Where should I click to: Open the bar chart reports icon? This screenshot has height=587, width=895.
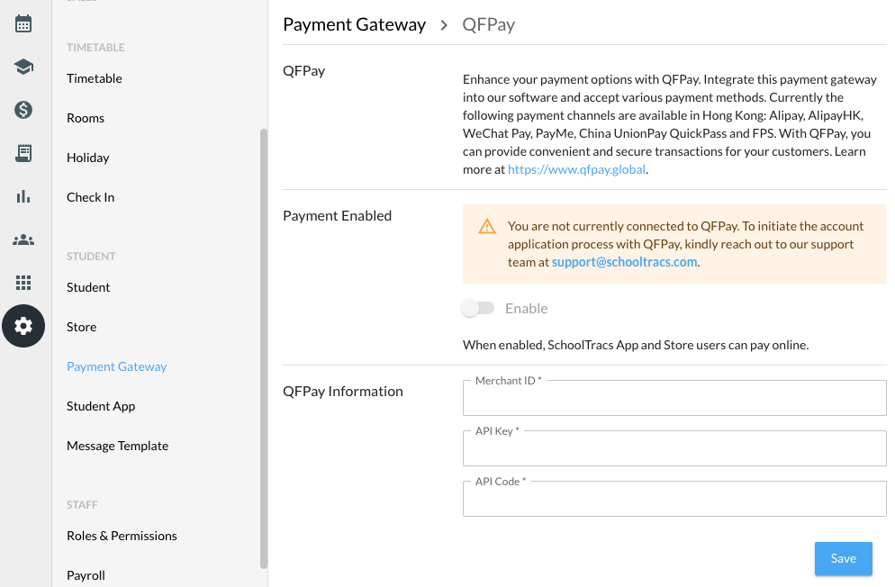23,196
